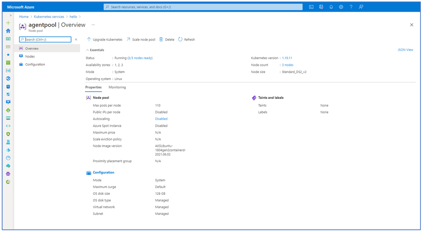The image size is (423, 232).
Task: Click Refresh in the command bar
Action: 186,40
